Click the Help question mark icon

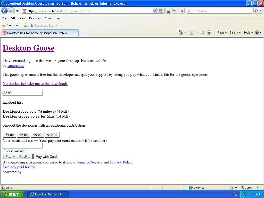[257, 32]
